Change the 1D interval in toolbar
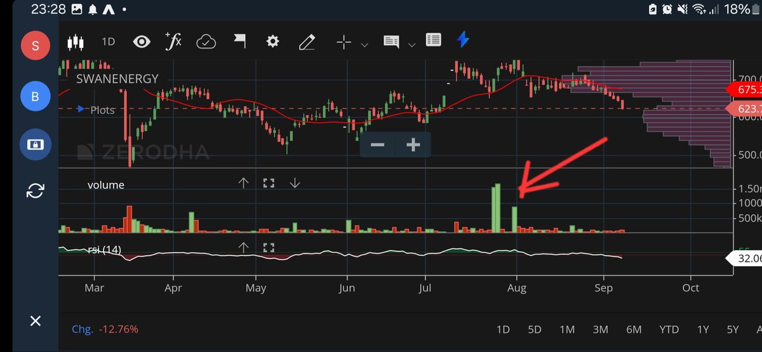The height and width of the screenshot is (352, 762). (109, 42)
